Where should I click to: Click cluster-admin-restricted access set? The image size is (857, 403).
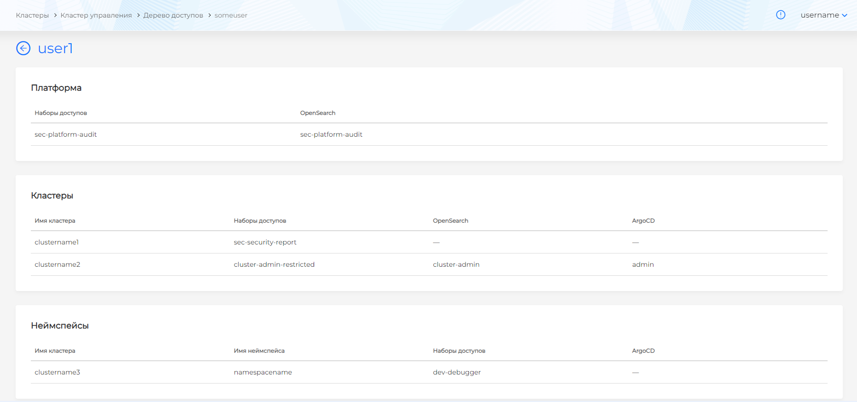[274, 264]
